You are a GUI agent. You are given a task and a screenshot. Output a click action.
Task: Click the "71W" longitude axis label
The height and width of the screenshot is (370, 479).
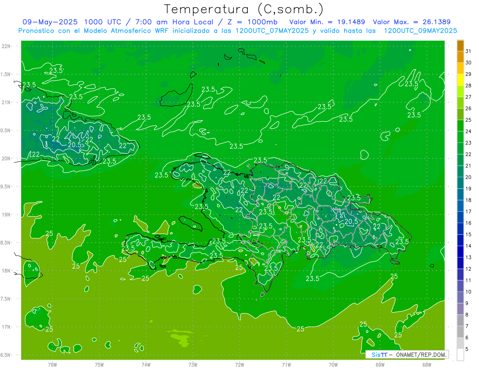click(286, 364)
